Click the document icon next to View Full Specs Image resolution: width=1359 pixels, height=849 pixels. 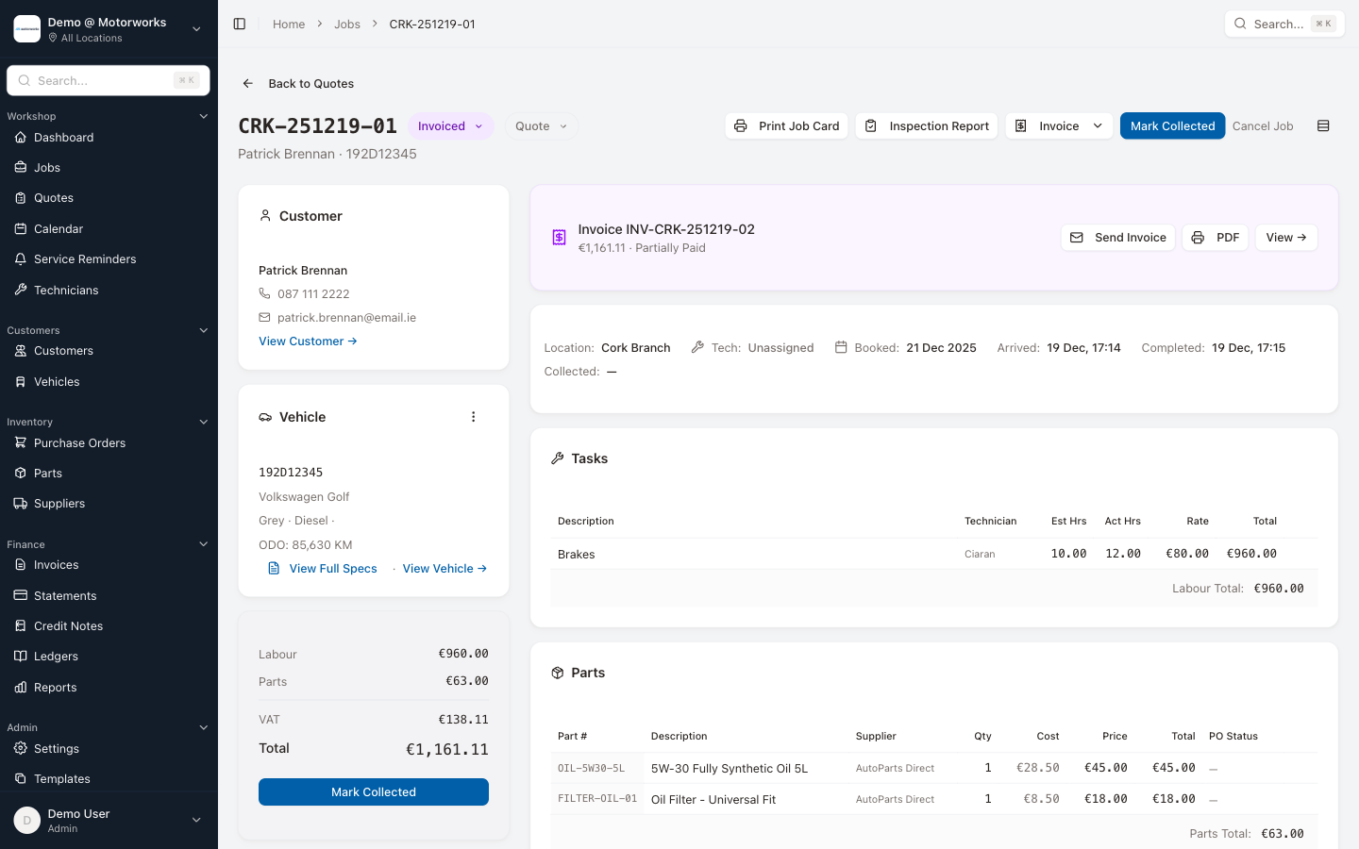point(274,569)
